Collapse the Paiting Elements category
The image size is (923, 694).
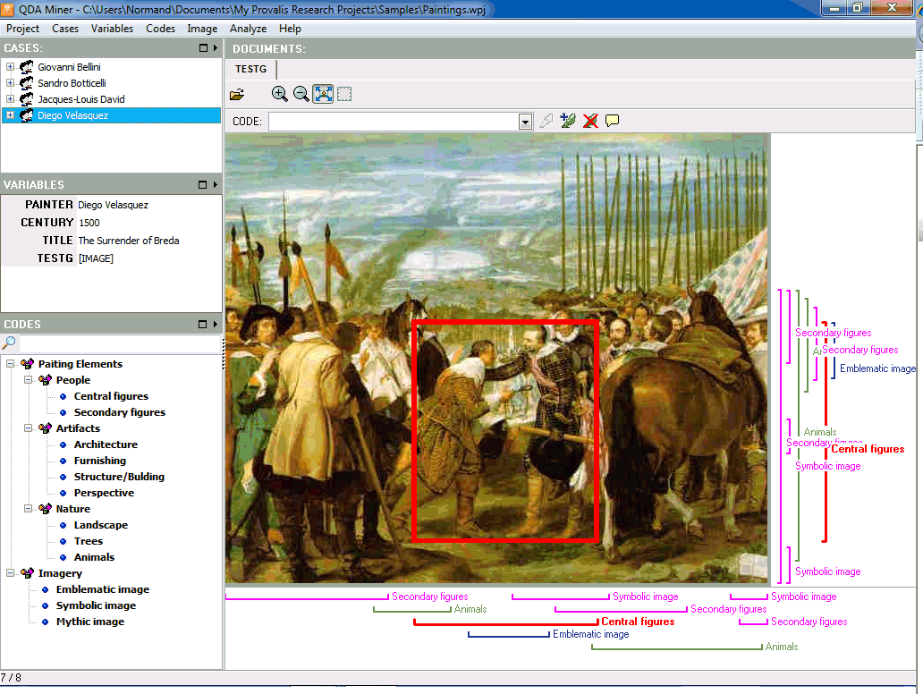10,364
